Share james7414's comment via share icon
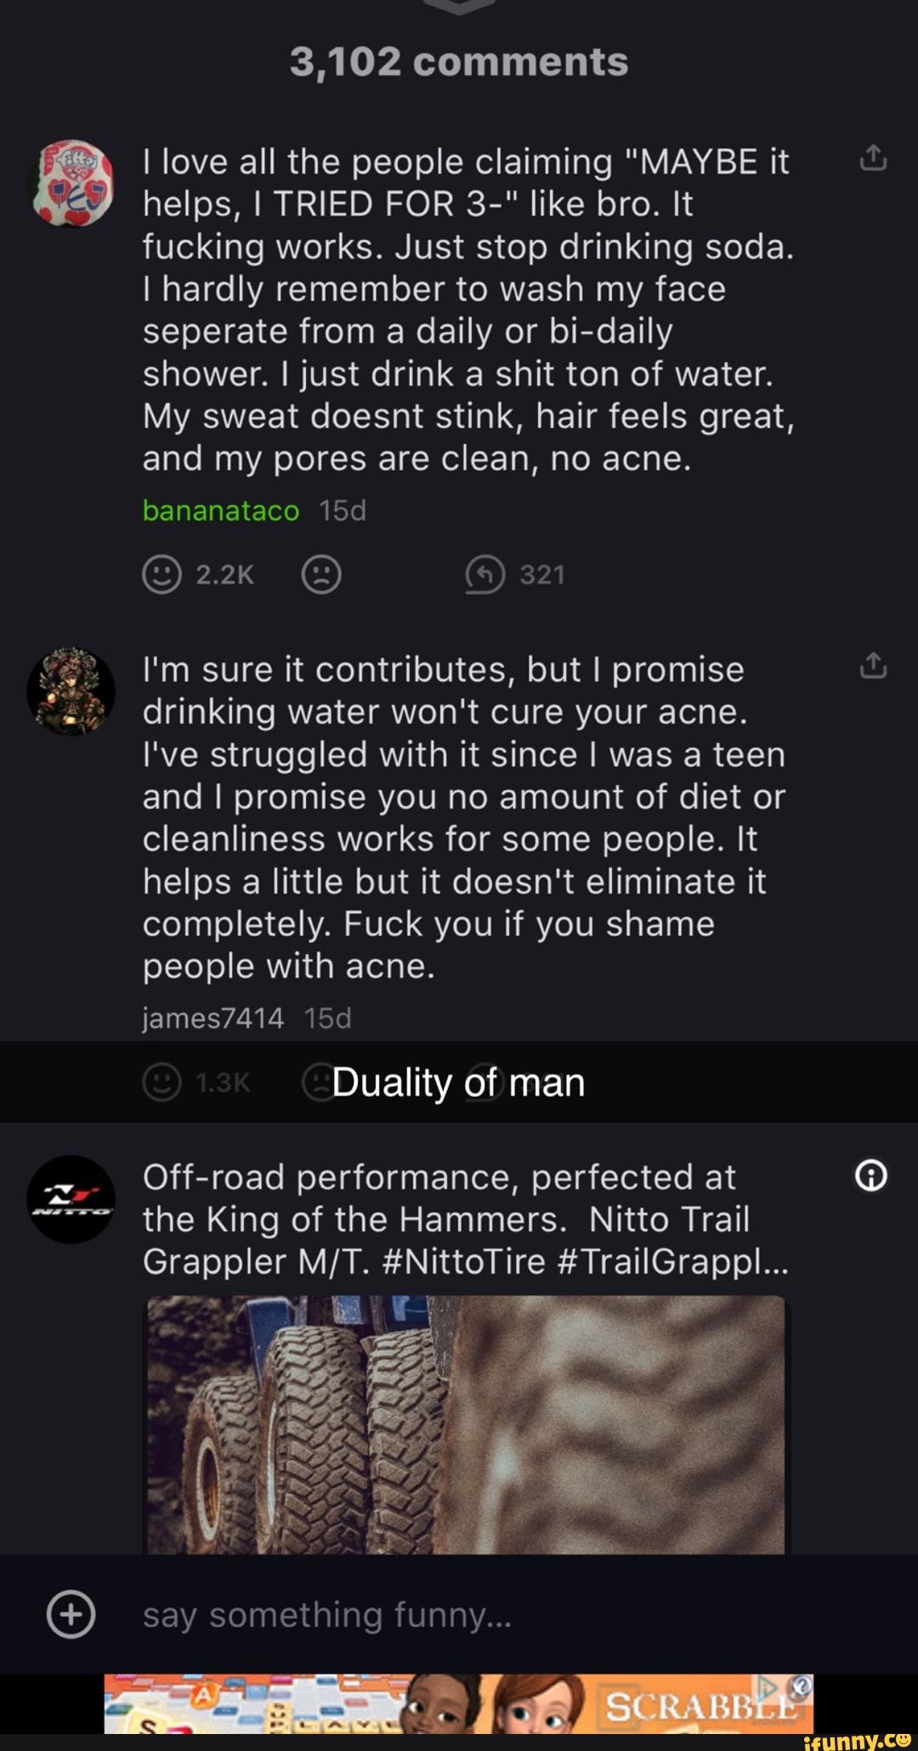 pyautogui.click(x=873, y=666)
